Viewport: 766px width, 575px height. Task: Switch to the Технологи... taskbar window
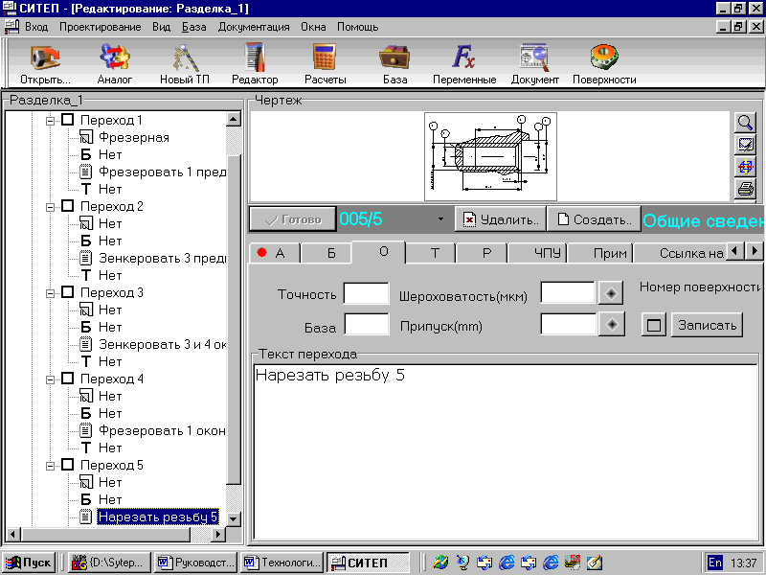click(282, 563)
